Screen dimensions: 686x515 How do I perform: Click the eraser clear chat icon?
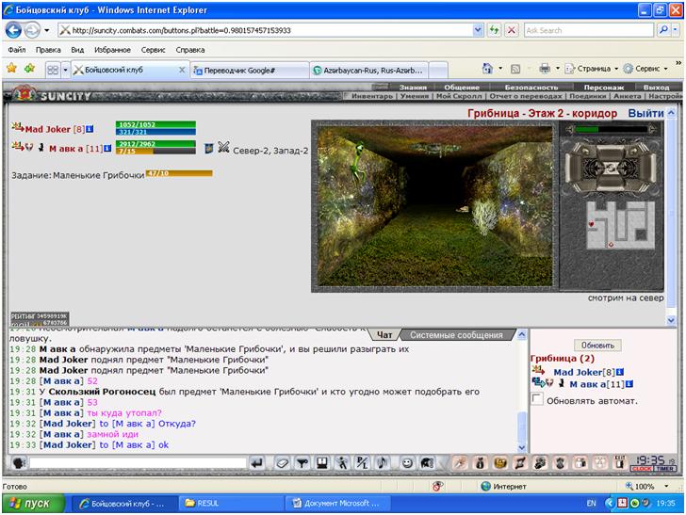pyautogui.click(x=283, y=462)
